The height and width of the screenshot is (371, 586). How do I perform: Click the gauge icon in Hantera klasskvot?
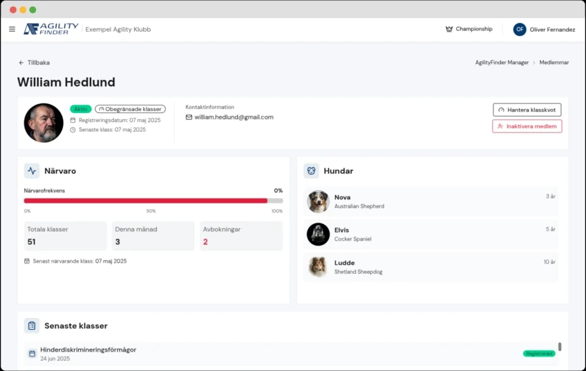(x=501, y=110)
